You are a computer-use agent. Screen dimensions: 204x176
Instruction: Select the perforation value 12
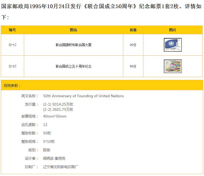[45, 125]
